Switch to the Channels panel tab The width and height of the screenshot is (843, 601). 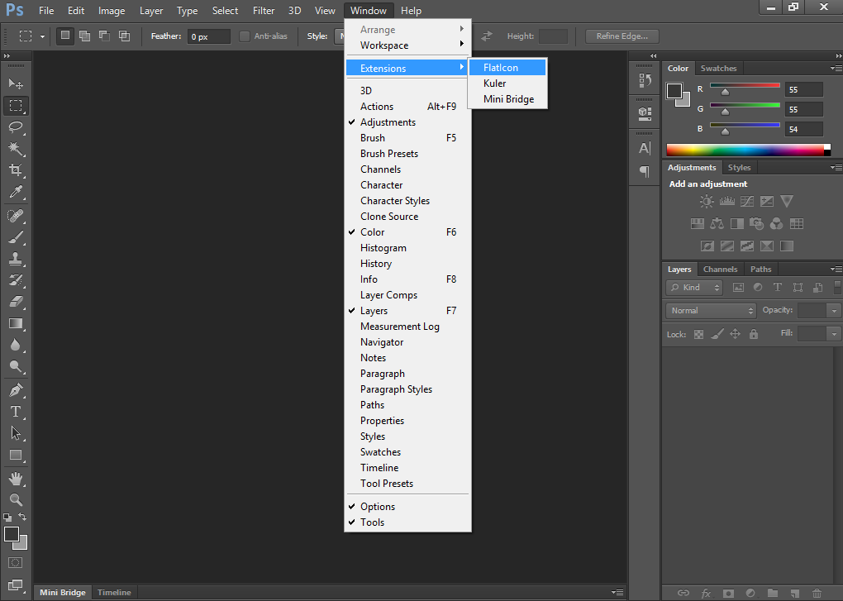(720, 269)
